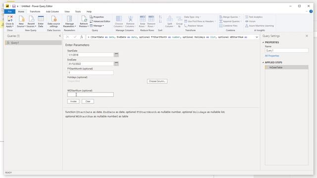Viewport: 317px width, 178px height.
Task: Switch to the Home ribbon tab
Action: (21, 11)
